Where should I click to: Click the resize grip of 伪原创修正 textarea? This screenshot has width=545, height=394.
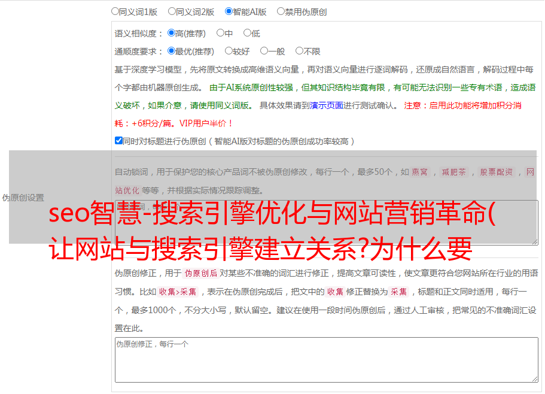point(535,380)
